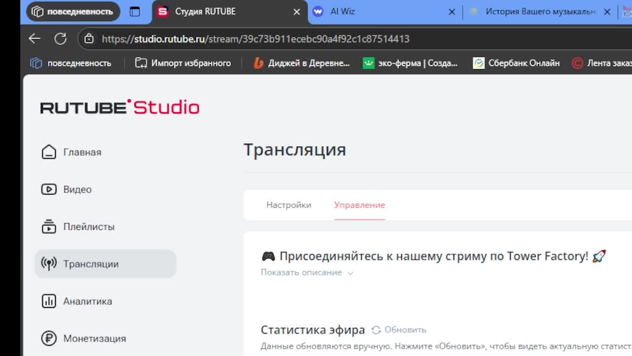The height and width of the screenshot is (356, 632).
Task: Click the Диджей в Деревне bookmark icon
Action: 258,63
